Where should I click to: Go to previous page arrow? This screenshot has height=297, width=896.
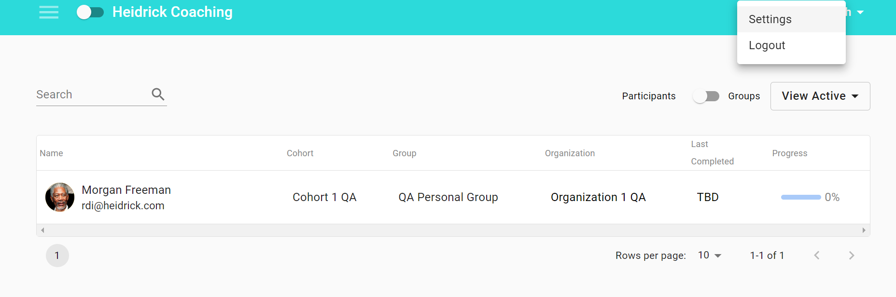(817, 256)
